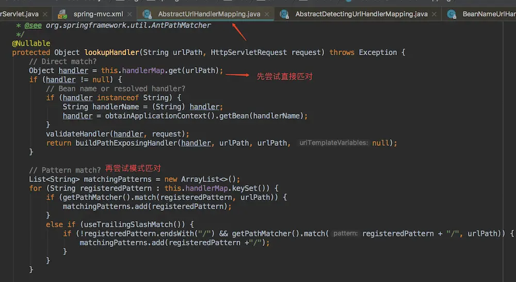Open the AbstractDetectingUrlHandlerMapping.java tab
The width and height of the screenshot is (516, 282).
[361, 14]
